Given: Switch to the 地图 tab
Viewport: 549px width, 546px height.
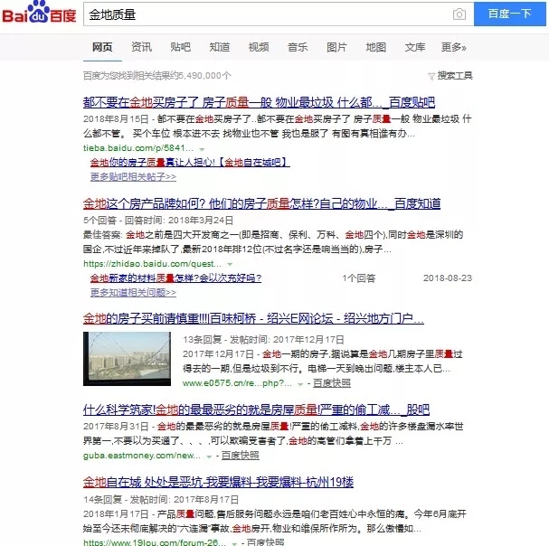Looking at the screenshot, I should point(376,47).
